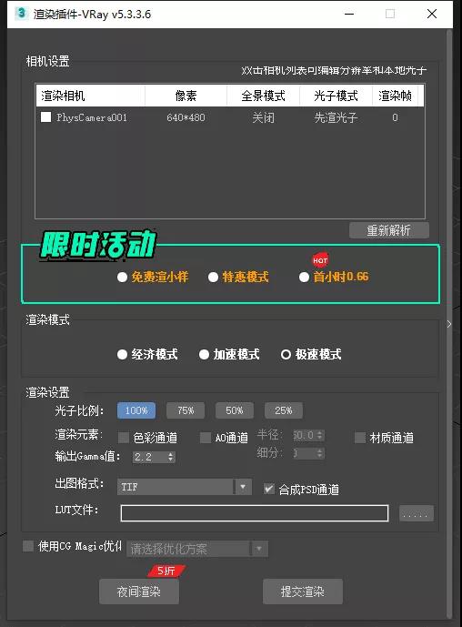Sort by the 像素 column header

(x=186, y=96)
